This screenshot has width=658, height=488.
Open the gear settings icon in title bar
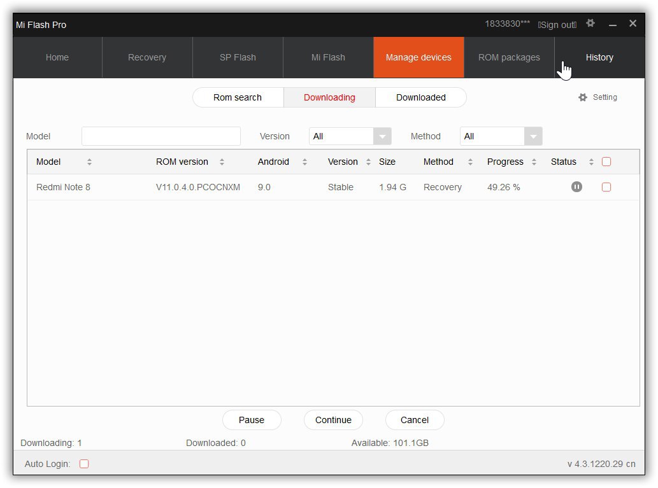pos(590,23)
